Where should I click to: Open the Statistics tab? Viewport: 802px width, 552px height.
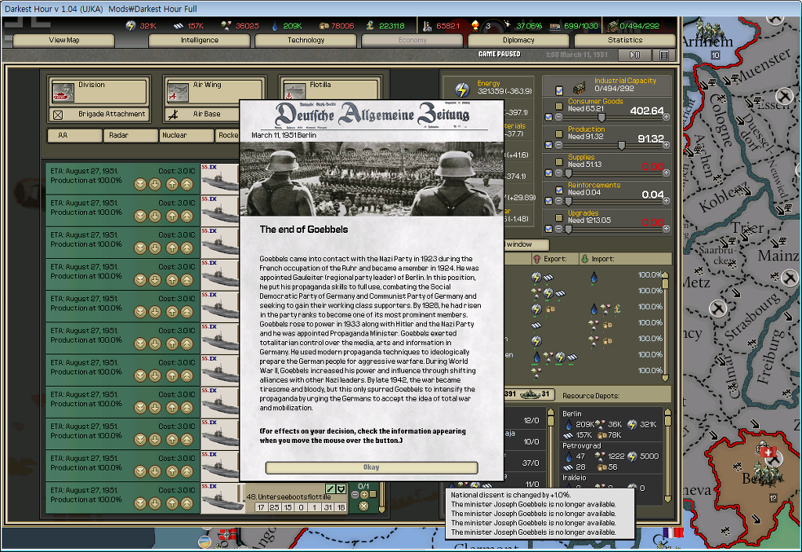625,40
